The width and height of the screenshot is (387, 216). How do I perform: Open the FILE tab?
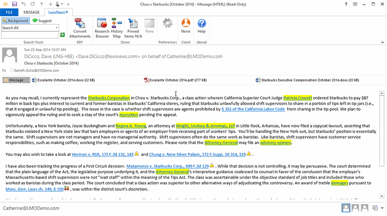click(x=9, y=12)
